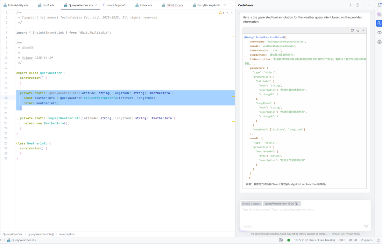Open the CodeGenie sidebar tool
The width and height of the screenshot is (382, 244).
(x=379, y=23)
